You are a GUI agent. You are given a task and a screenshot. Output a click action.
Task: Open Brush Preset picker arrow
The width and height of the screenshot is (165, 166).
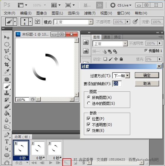(30, 22)
